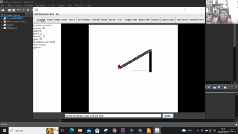Select 'color 0,0,255' history entry
Image resolution: width=238 pixels, height=134 pixels.
click(x=40, y=45)
